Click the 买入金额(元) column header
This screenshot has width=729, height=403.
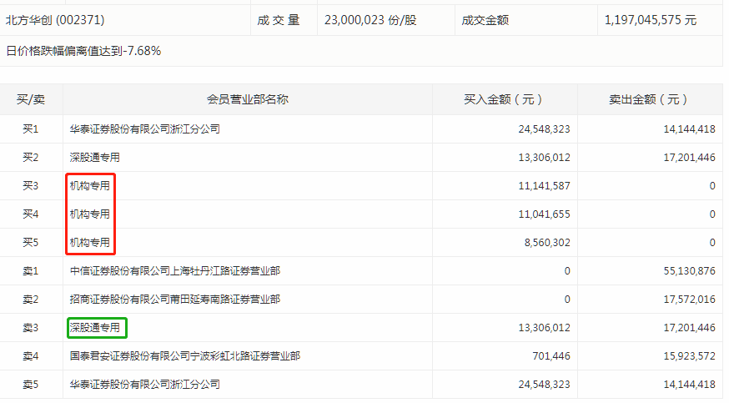click(504, 99)
